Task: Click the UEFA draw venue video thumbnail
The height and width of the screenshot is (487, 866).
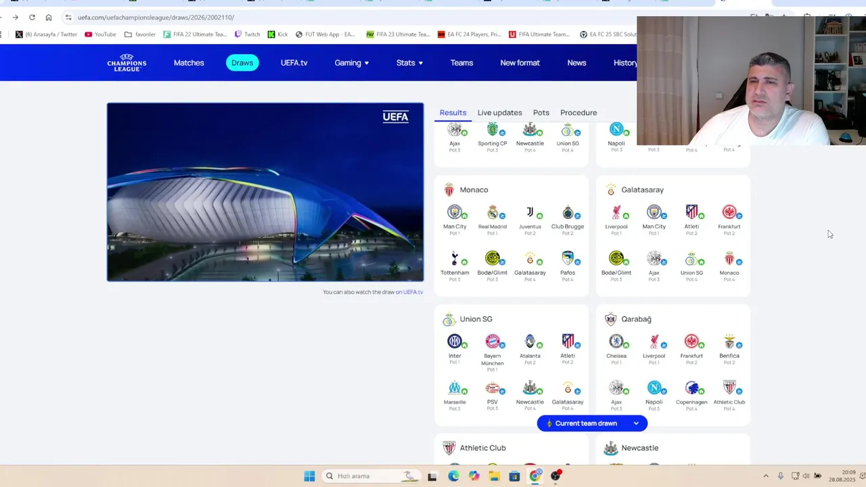Action: pos(265,192)
